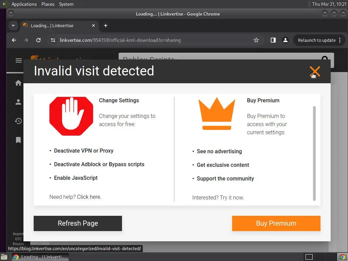Click the user account icon in sidebar
This screenshot has height=261, width=348.
click(18, 102)
